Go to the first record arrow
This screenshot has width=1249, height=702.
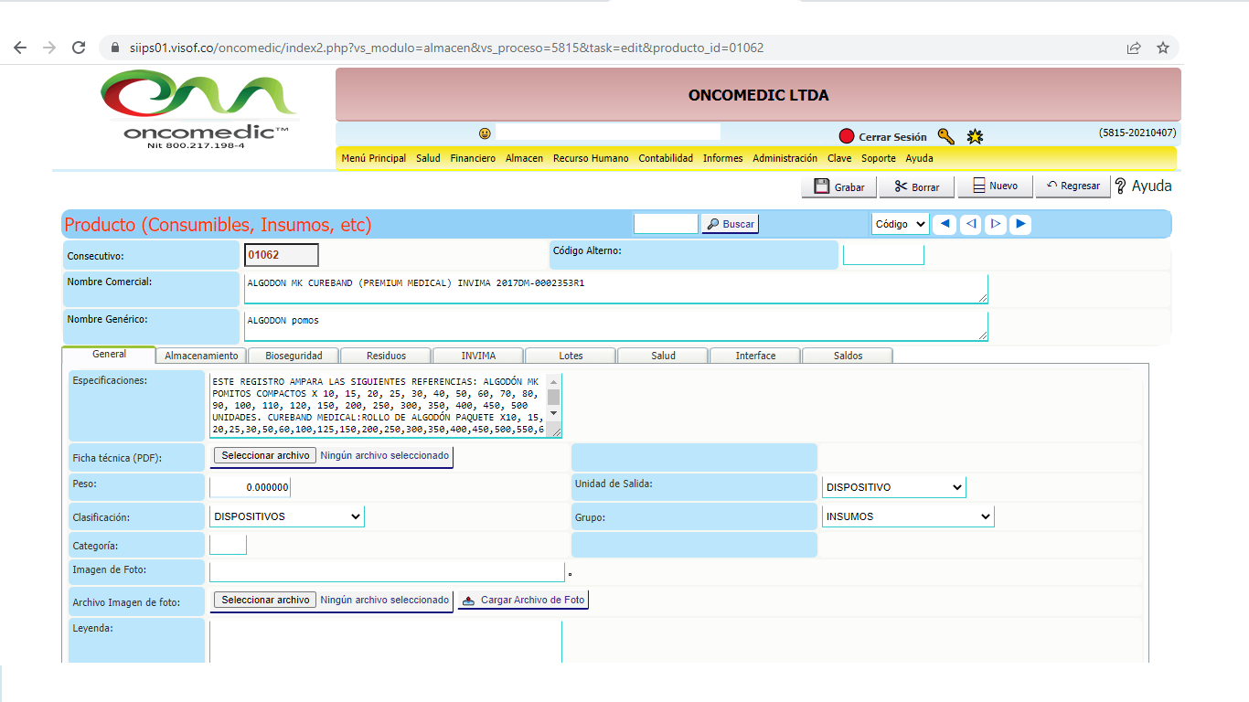[x=945, y=224]
